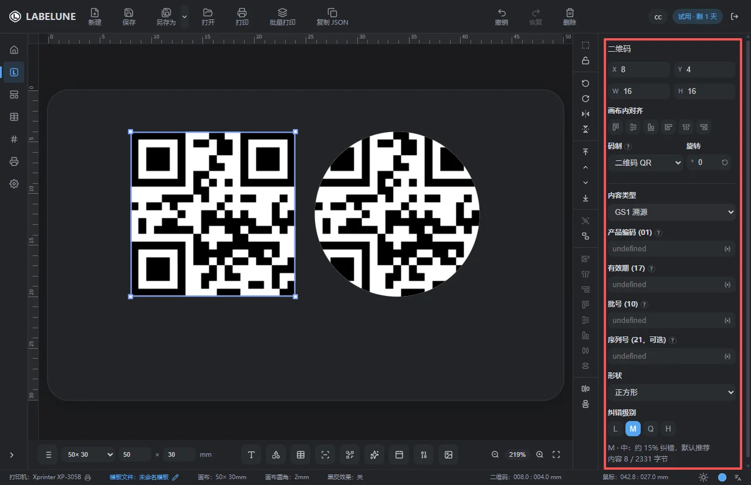Viewport: 751px width, 485px height.
Task: Click the canvas height field showing 30
Action: tap(180, 454)
